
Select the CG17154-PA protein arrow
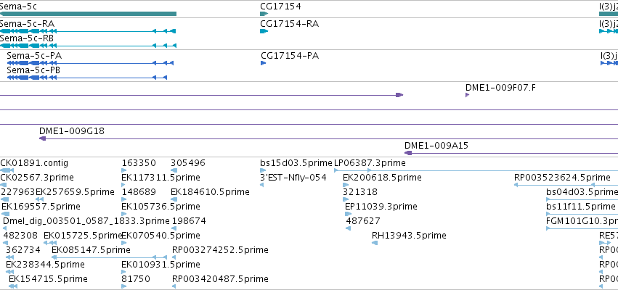pyautogui.click(x=264, y=63)
